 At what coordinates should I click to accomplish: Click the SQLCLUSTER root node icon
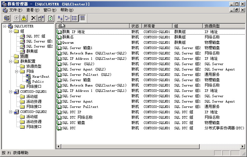(10, 26)
